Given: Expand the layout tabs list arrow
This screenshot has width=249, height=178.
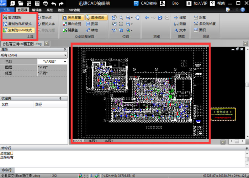Looking at the screenshot, I should (223, 142).
